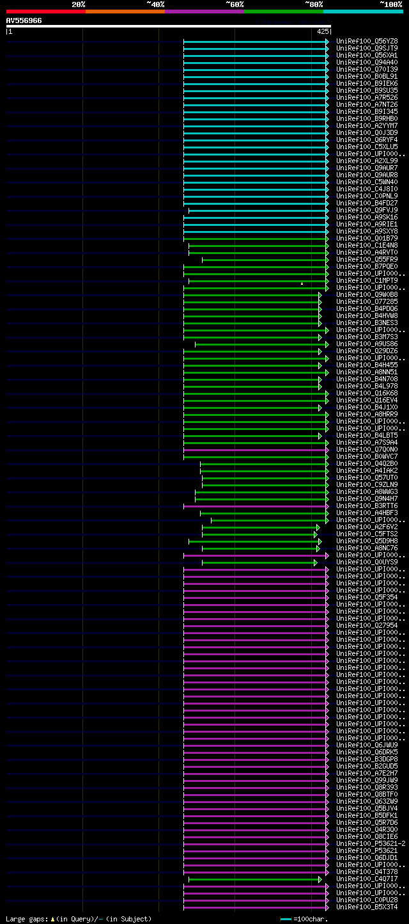Open hit UniRef100_Q5D9H8

tap(367, 541)
